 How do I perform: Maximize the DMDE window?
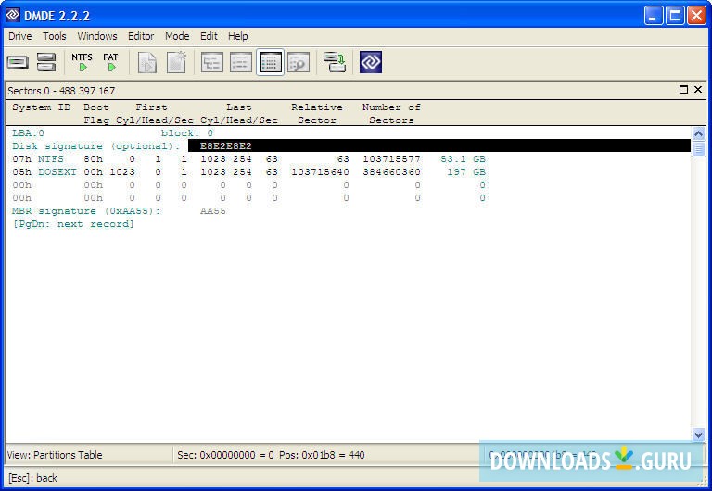click(675, 16)
